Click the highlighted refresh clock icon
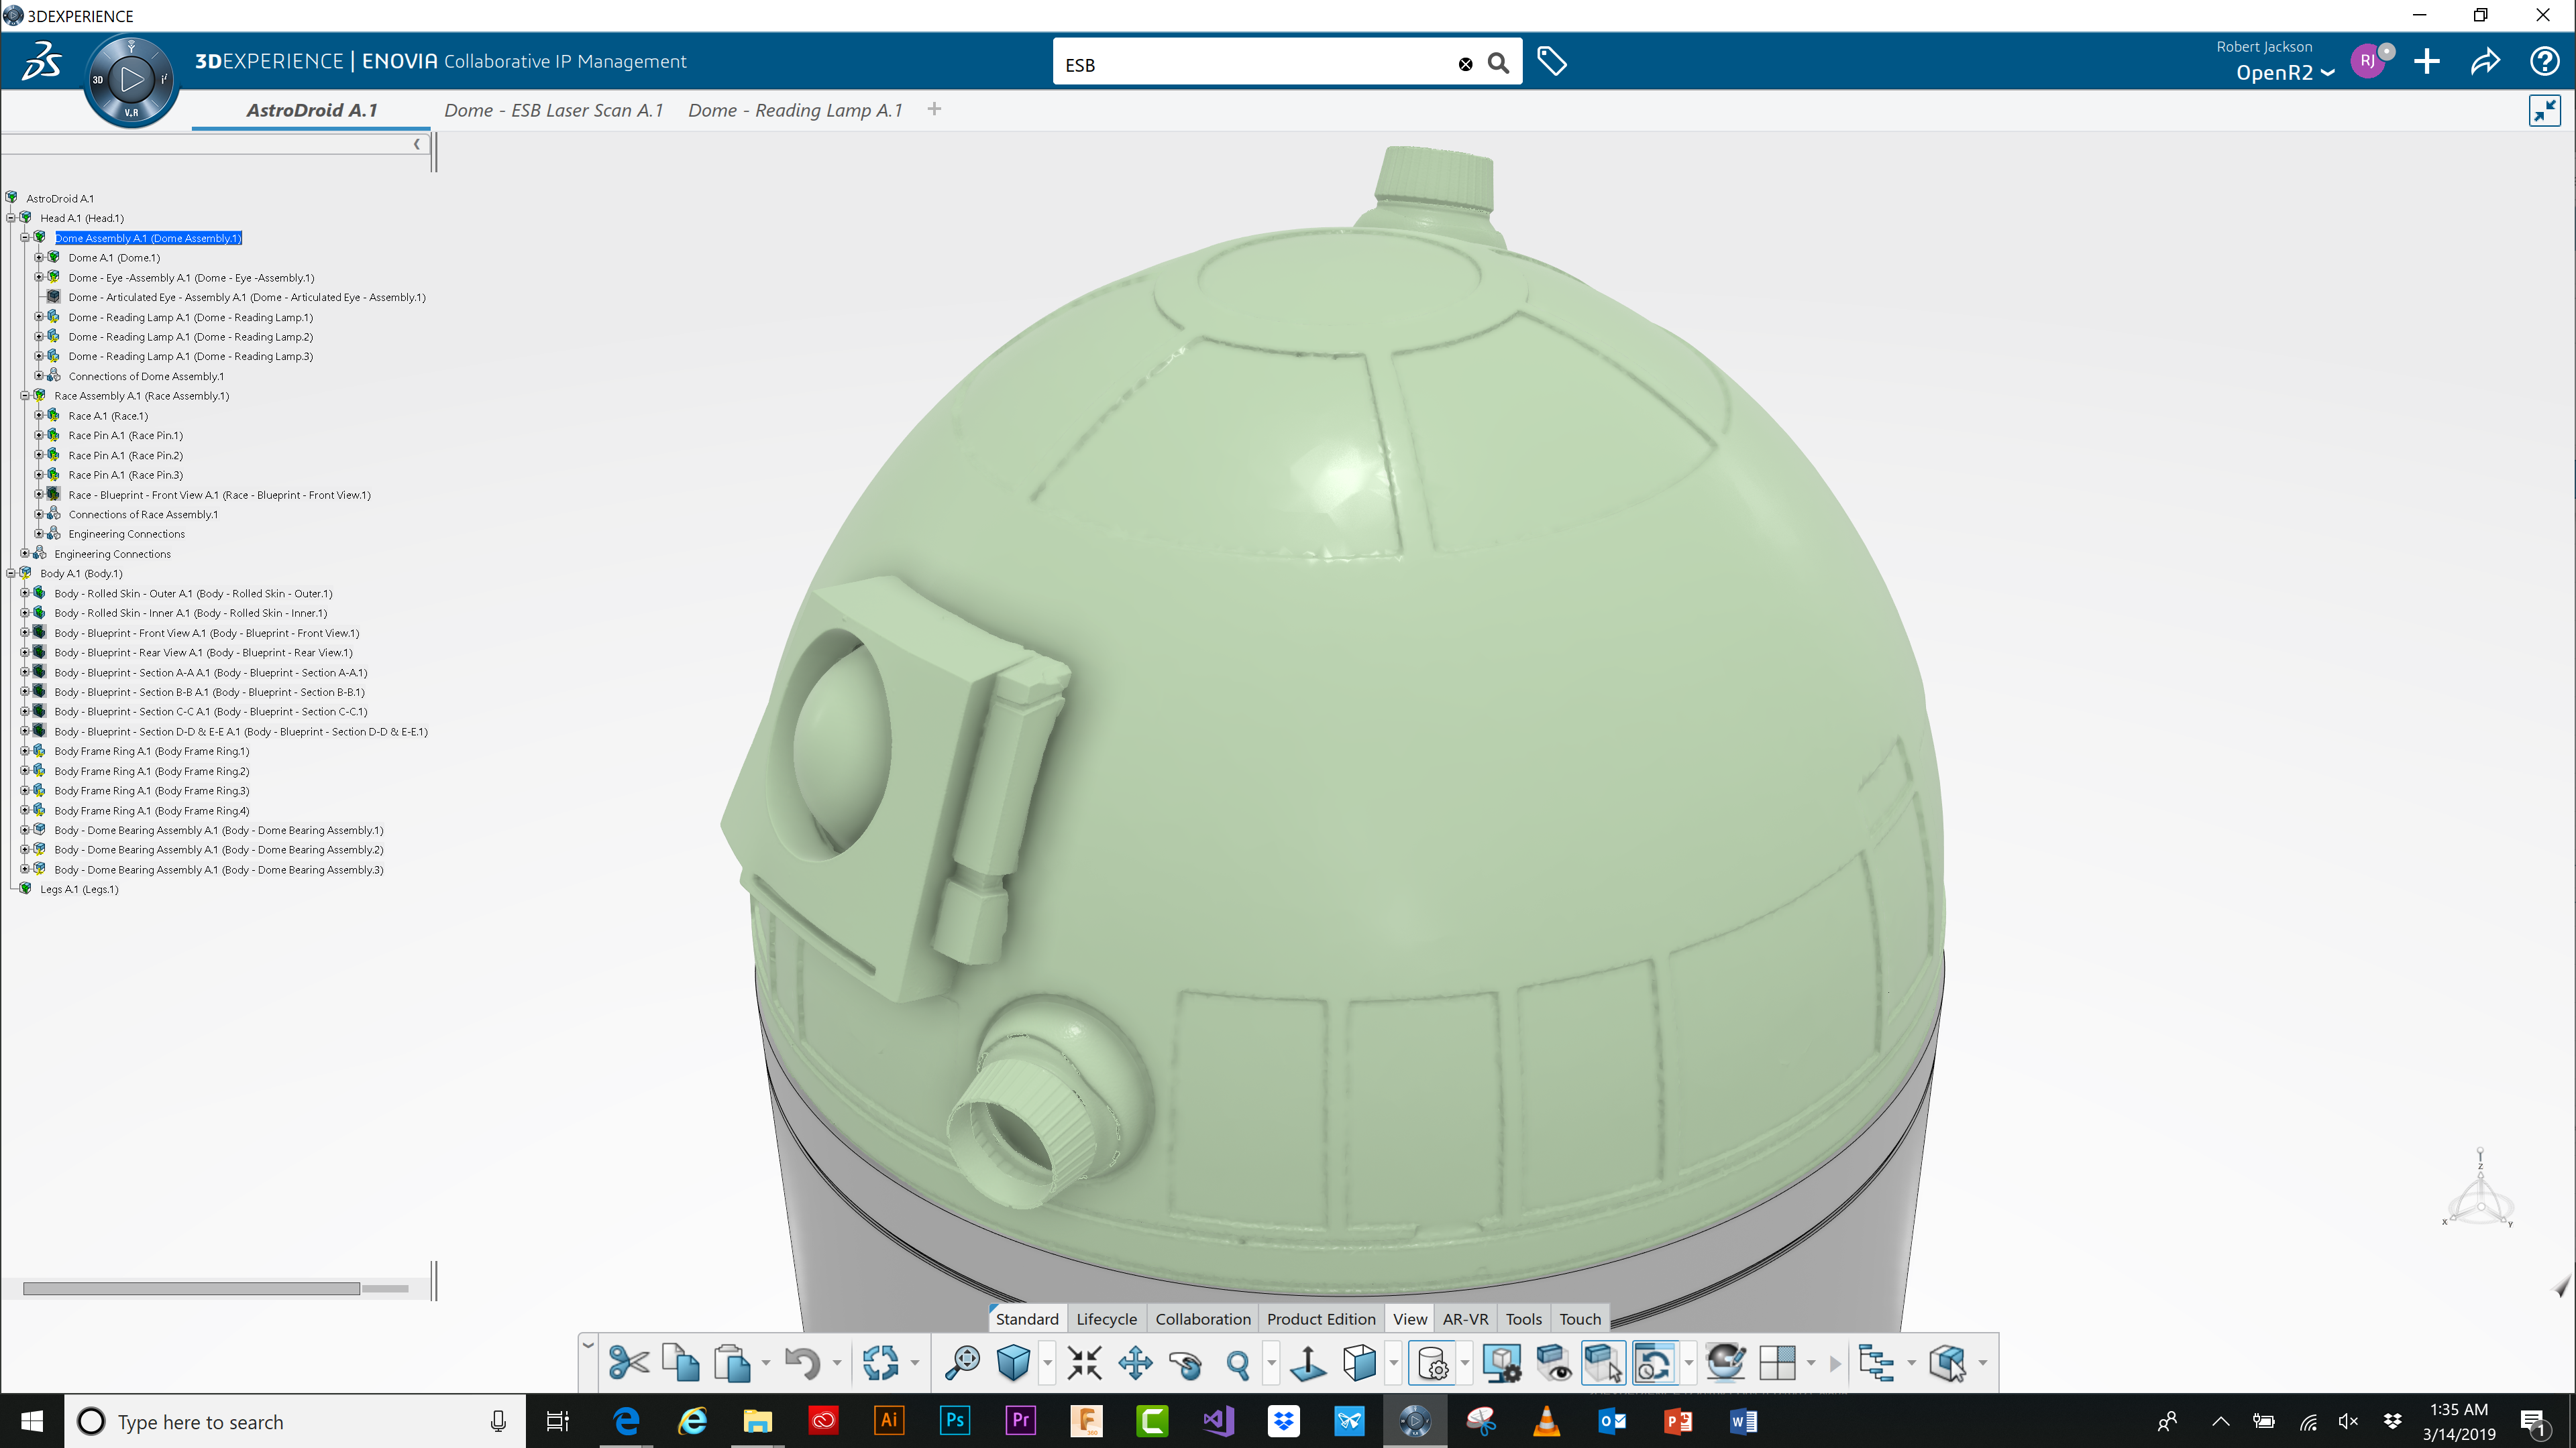 pos(1654,1363)
